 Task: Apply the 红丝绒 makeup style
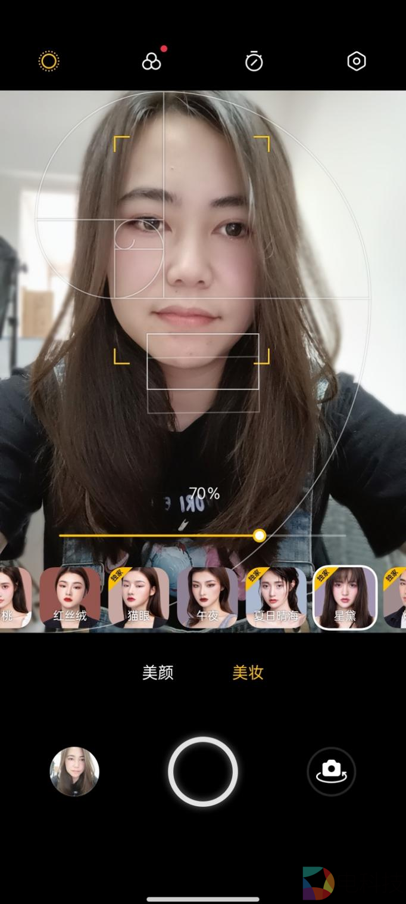(70, 597)
